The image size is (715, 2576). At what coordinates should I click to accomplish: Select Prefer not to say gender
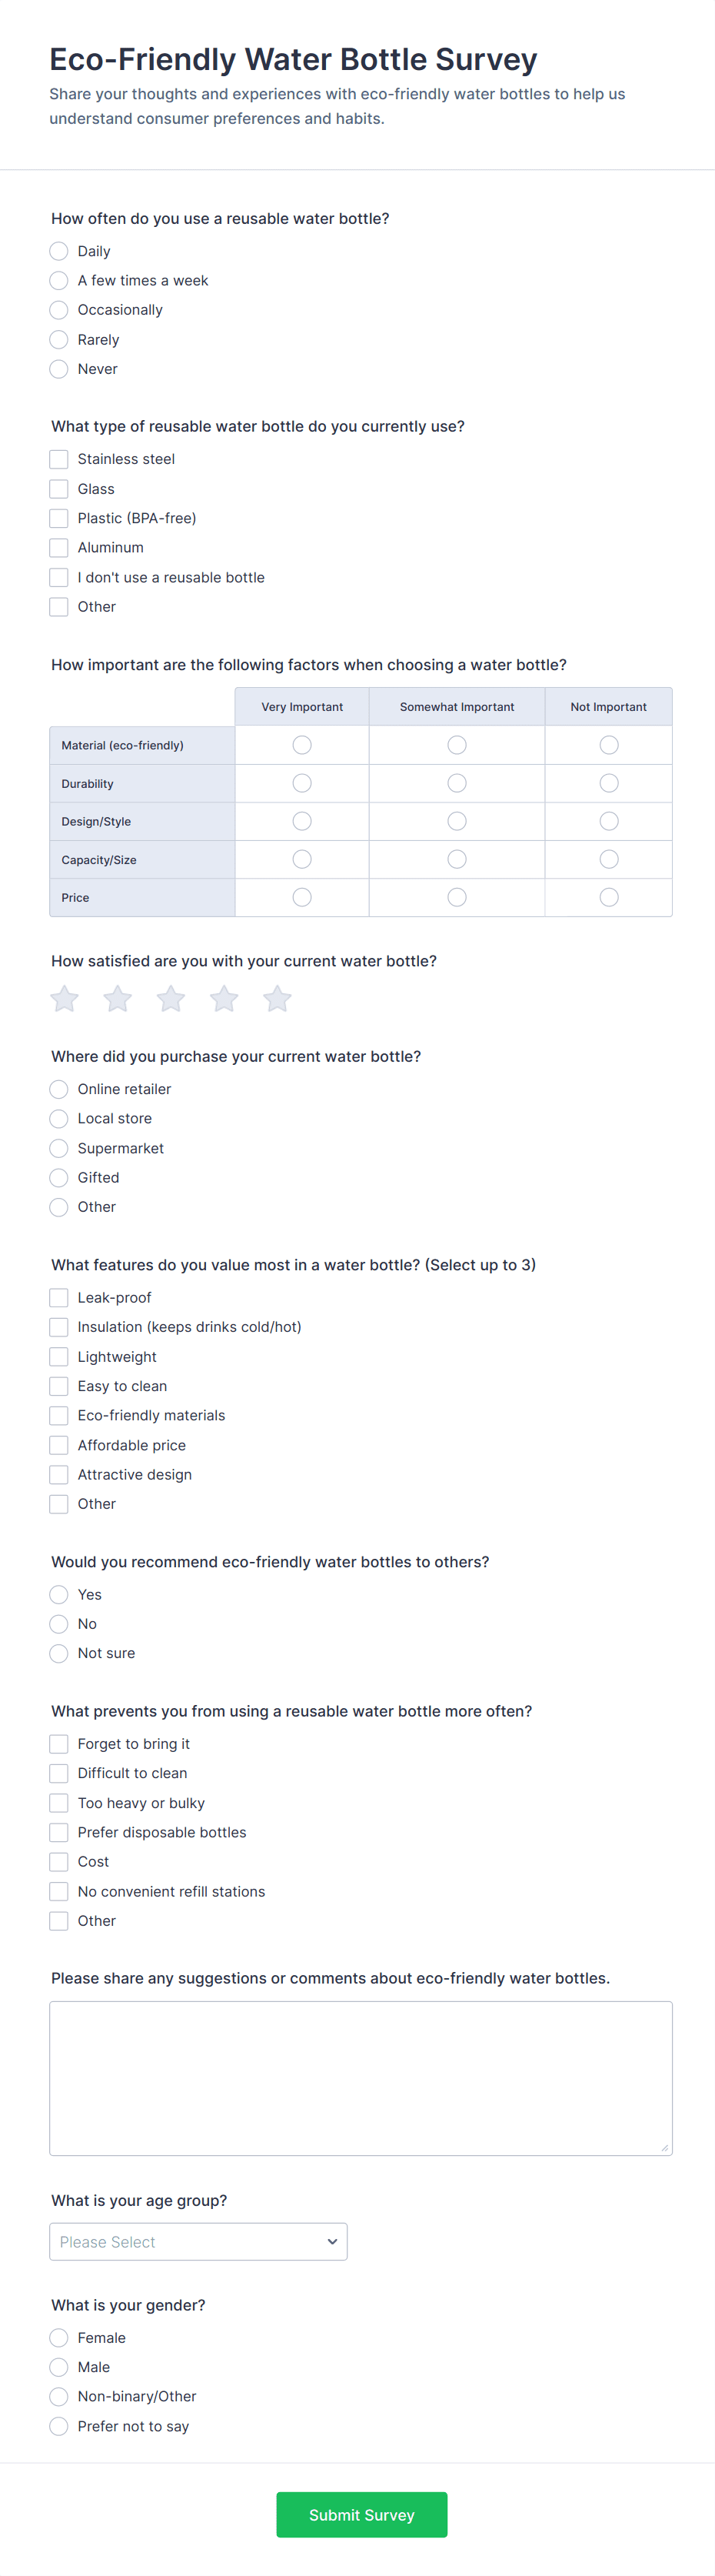(x=59, y=2425)
